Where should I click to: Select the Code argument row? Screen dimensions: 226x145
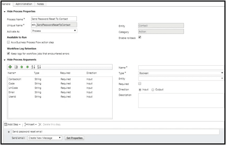(60, 83)
